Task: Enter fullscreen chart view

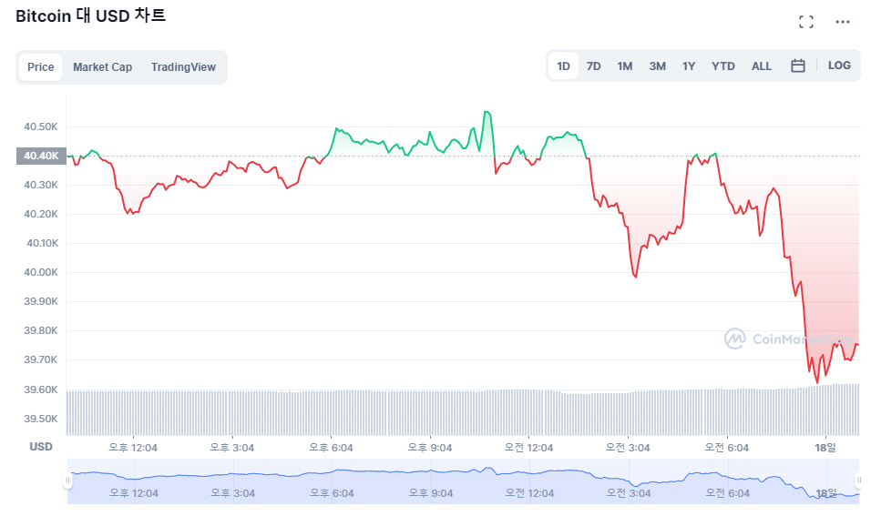Action: pyautogui.click(x=805, y=22)
